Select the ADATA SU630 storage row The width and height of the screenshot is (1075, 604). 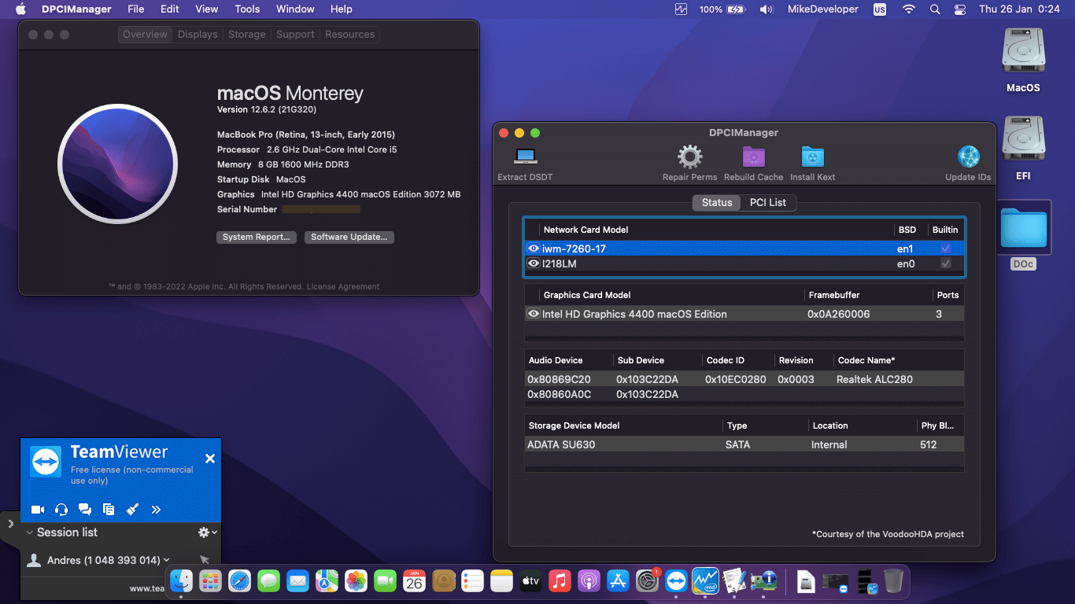pyautogui.click(x=744, y=444)
